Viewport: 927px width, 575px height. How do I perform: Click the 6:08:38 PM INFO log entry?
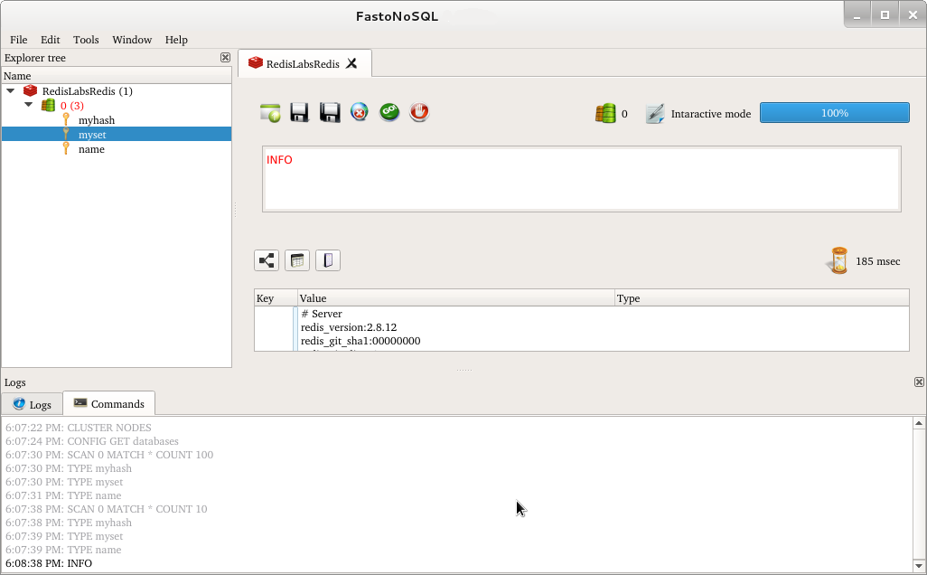pyautogui.click(x=49, y=563)
